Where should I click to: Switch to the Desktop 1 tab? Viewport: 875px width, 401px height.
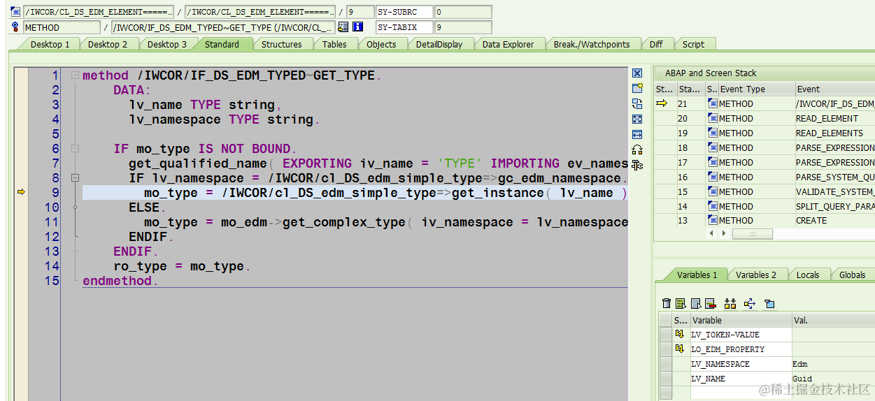[50, 44]
